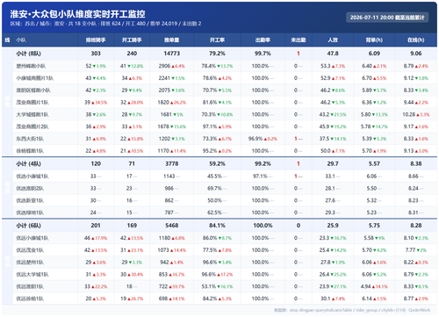Select the 小队 column header
The image size is (439, 317).
21,40
